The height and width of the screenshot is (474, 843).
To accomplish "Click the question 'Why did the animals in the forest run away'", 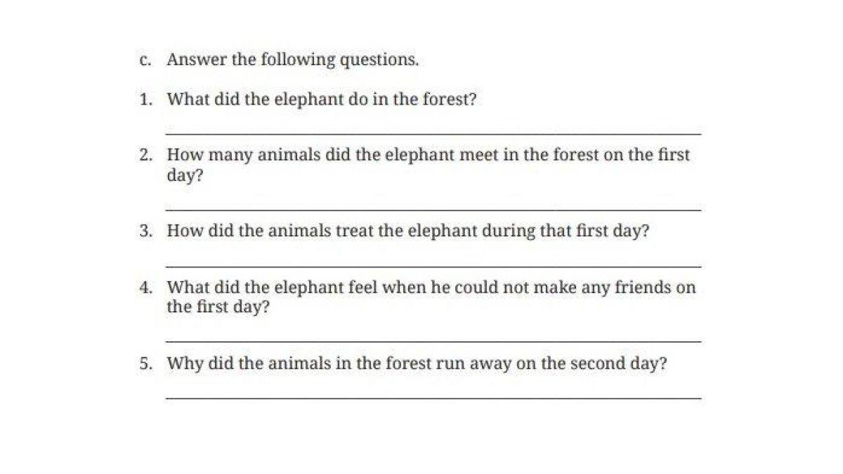I will (x=417, y=364).
